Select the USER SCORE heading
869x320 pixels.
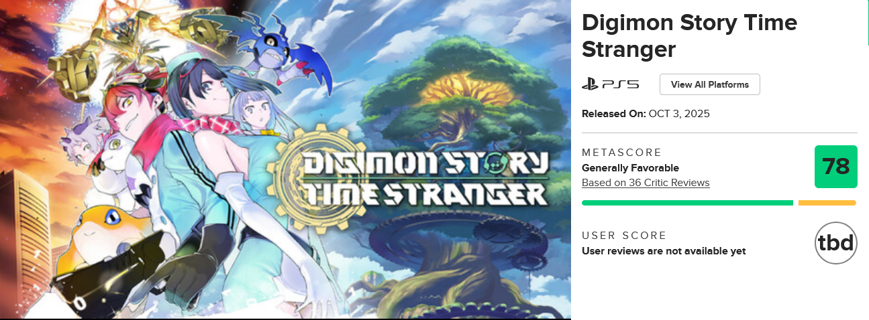[x=624, y=236]
